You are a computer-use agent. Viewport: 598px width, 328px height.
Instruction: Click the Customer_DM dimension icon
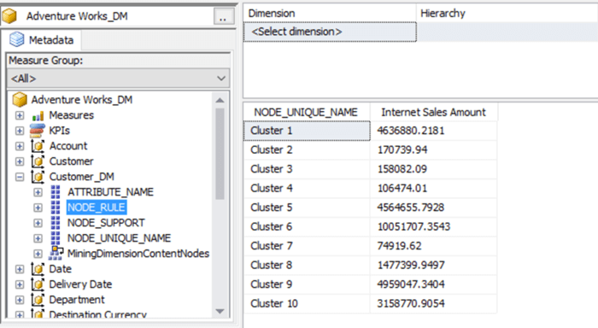[x=38, y=177]
